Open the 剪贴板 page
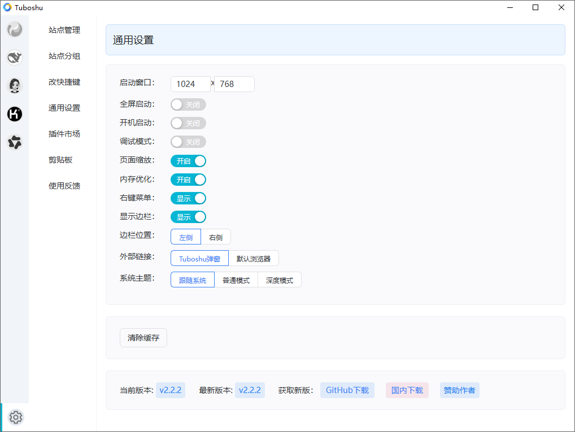This screenshot has height=432, width=575. tap(60, 160)
